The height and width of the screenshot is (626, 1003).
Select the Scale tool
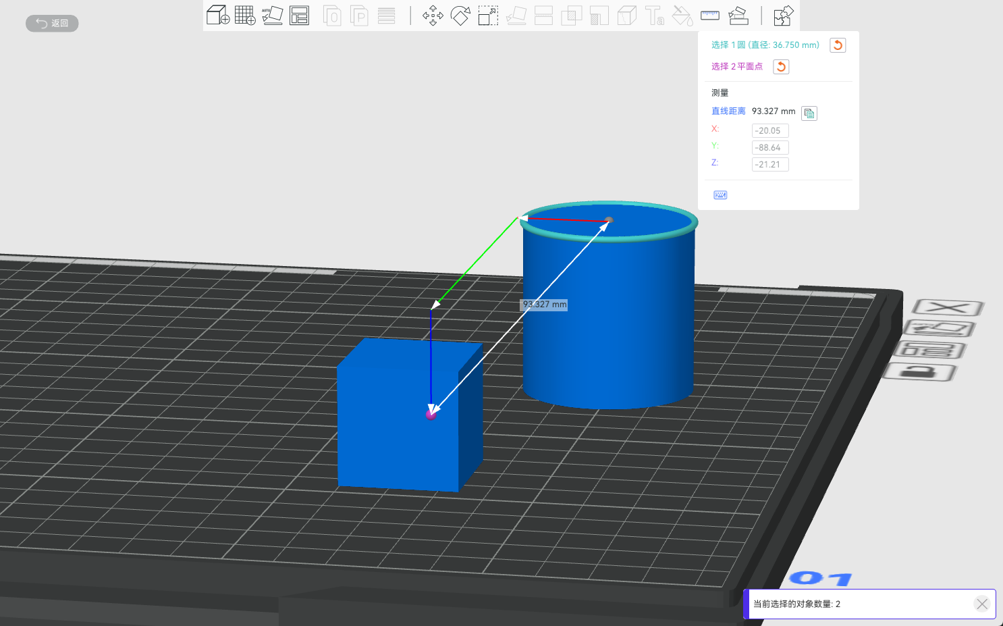pos(488,16)
